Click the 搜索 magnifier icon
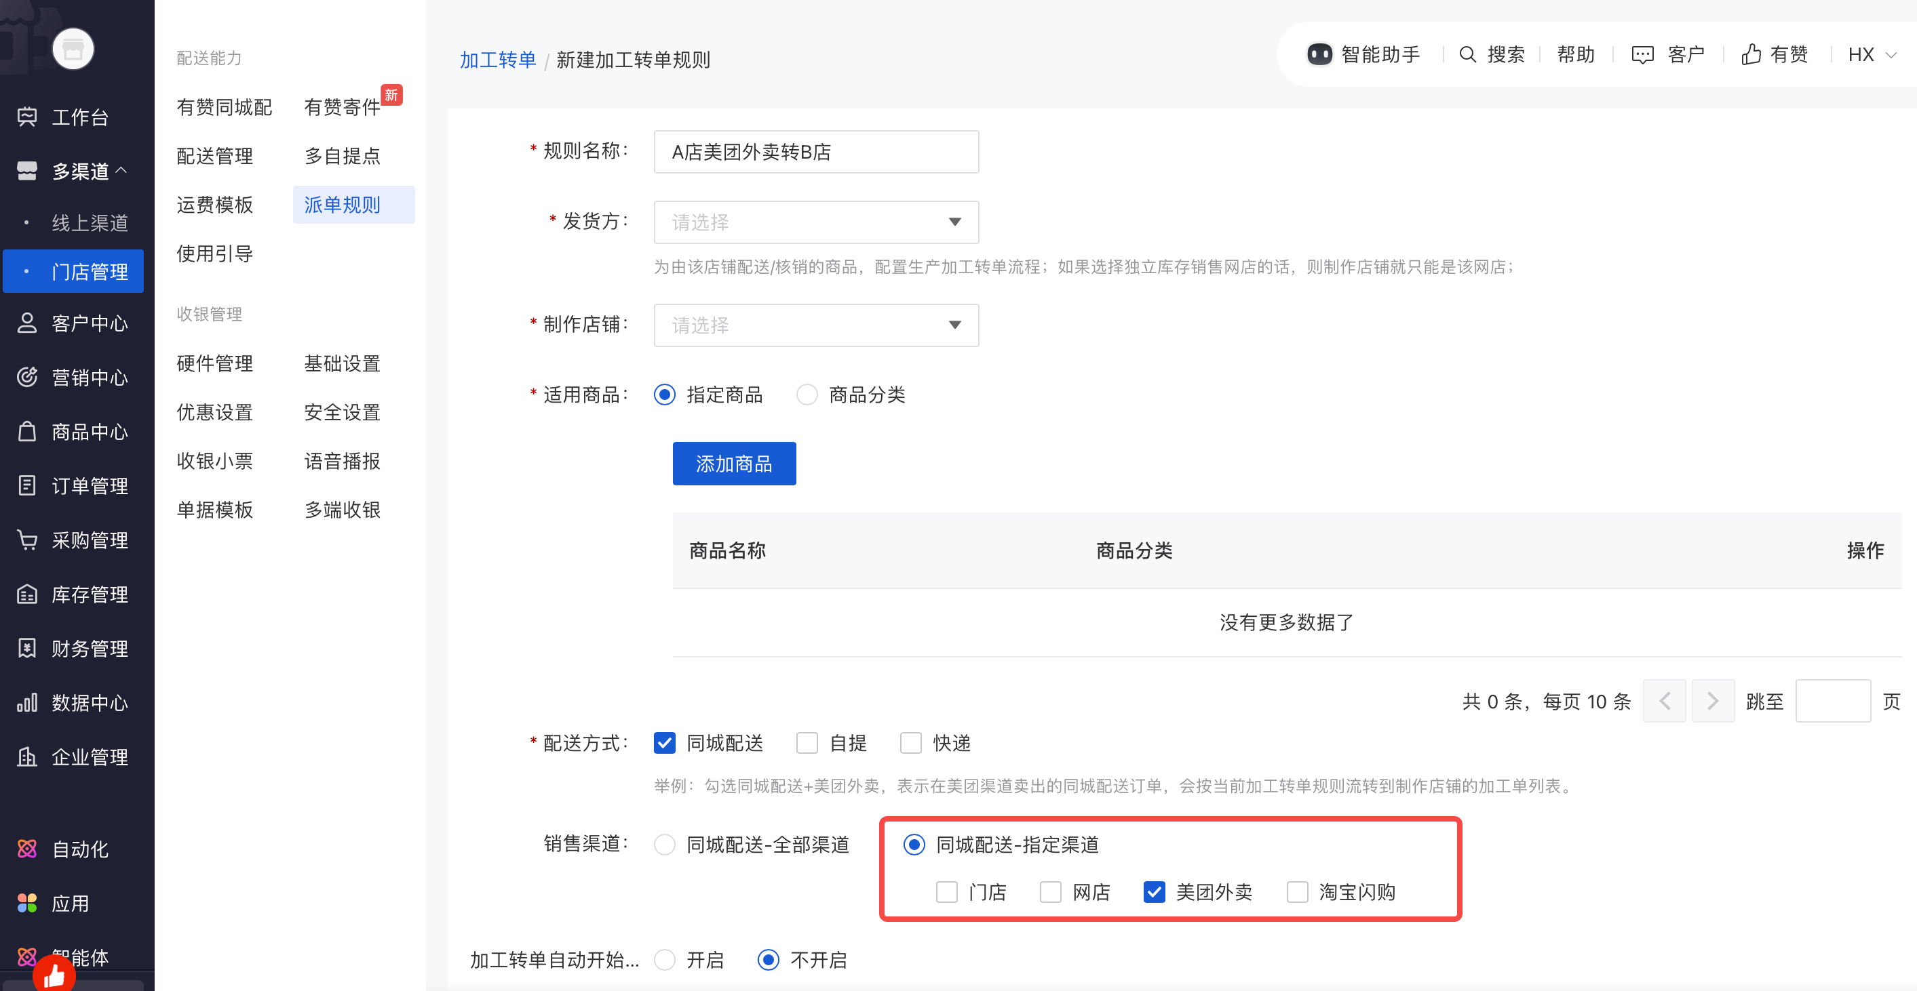Image resolution: width=1917 pixels, height=991 pixels. pyautogui.click(x=1467, y=54)
